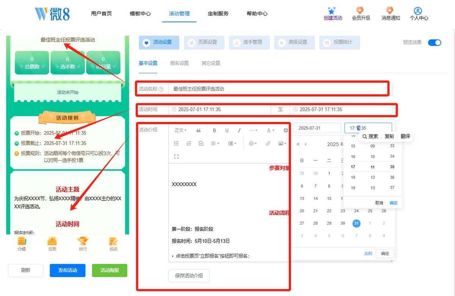This screenshot has width=455, height=296.
Task: Toggle the 预览效果 switch
Action: click(435, 43)
